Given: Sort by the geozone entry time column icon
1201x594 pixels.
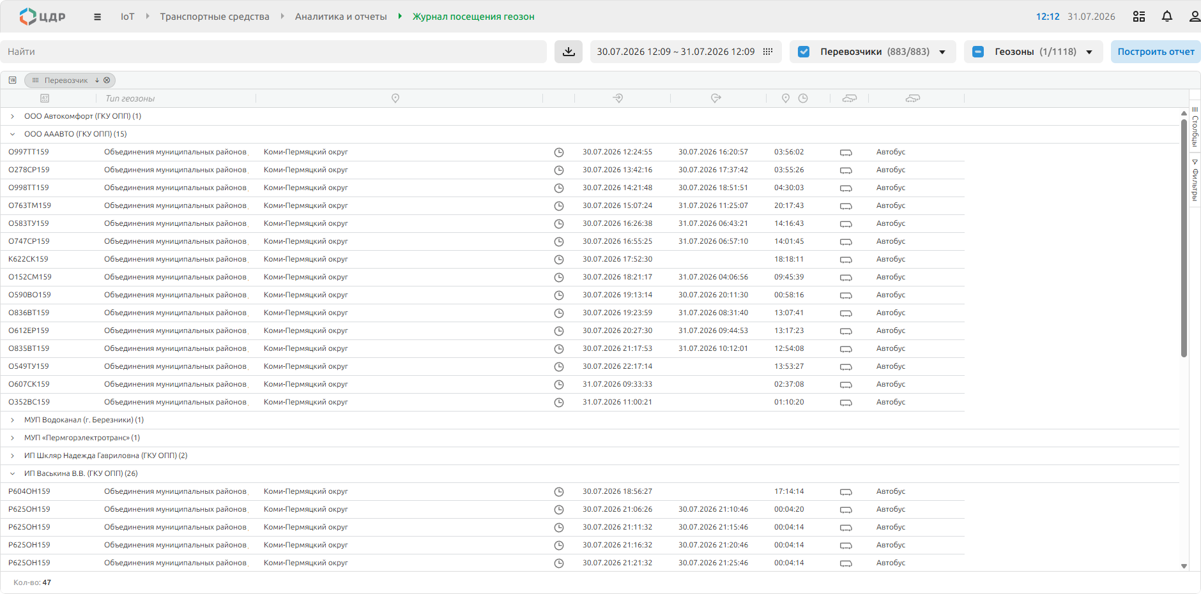Looking at the screenshot, I should click(618, 98).
